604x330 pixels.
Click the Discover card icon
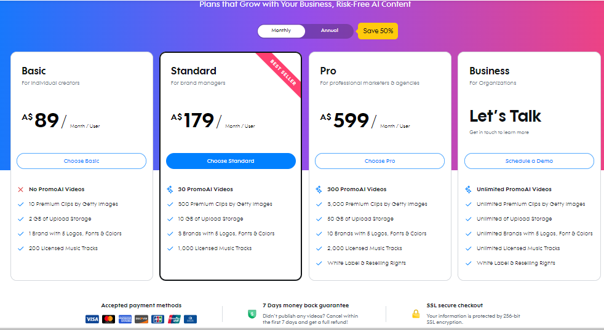coord(141,319)
